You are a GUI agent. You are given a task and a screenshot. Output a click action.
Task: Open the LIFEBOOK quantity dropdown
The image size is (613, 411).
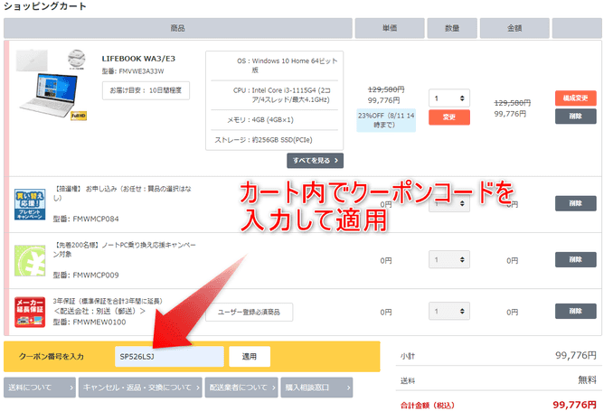(x=448, y=98)
